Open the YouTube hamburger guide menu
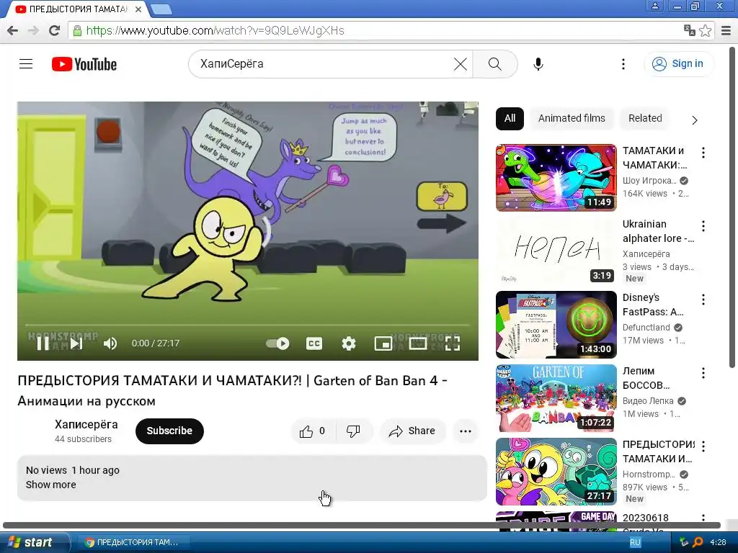The image size is (738, 553). coord(26,64)
